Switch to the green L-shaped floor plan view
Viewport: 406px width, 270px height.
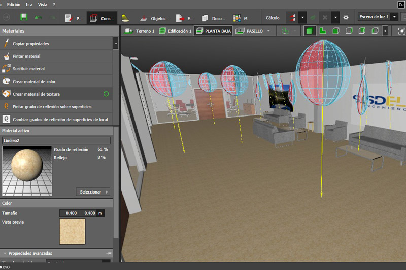click(322, 31)
